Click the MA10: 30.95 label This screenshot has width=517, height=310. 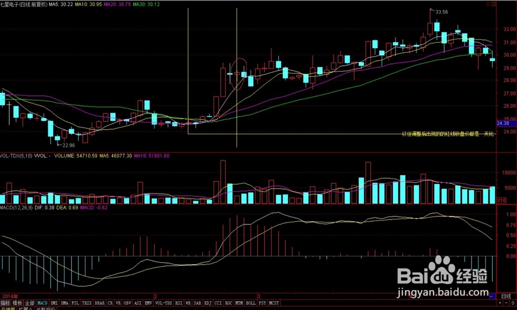88,4
